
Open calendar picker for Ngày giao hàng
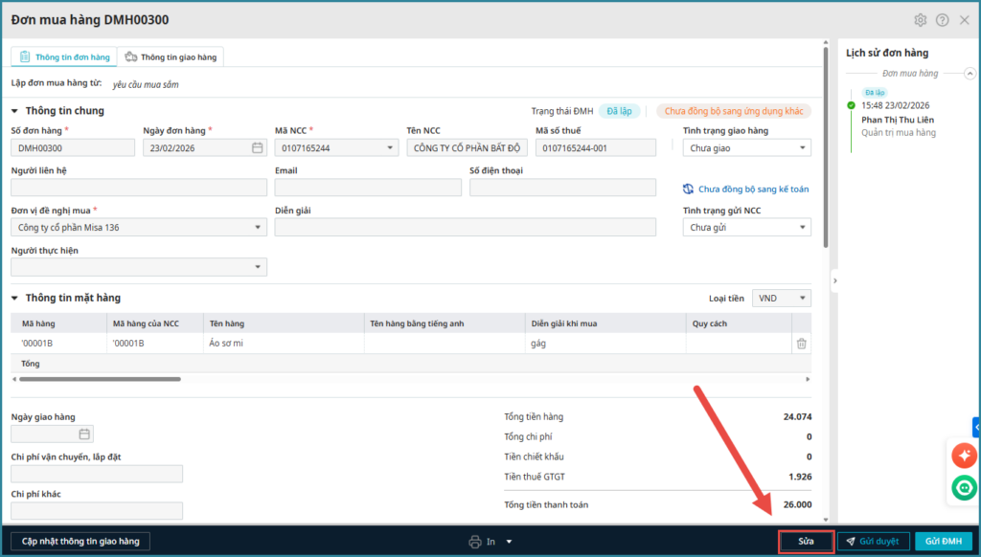(84, 434)
